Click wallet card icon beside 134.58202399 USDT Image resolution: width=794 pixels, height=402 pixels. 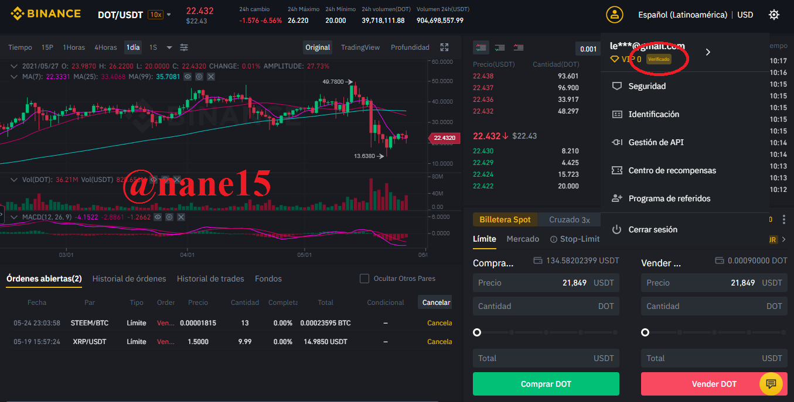(538, 260)
